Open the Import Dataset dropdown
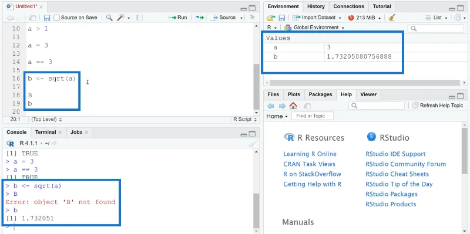Viewport: 470px width, 234px height. pos(317,18)
